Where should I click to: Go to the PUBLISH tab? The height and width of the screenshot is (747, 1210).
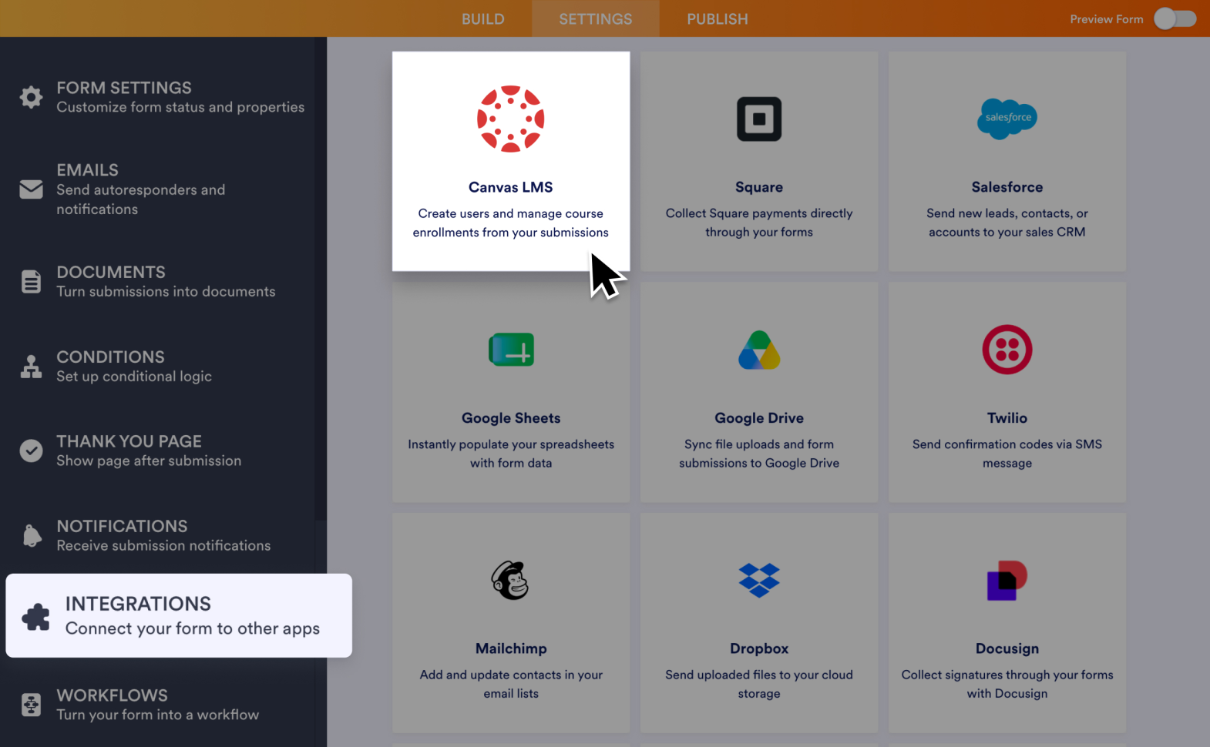718,18
